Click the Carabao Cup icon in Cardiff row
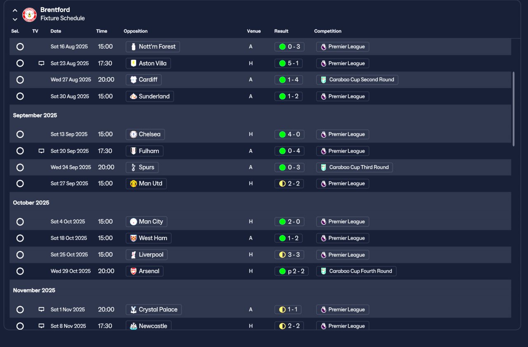This screenshot has width=528, height=347. click(323, 80)
